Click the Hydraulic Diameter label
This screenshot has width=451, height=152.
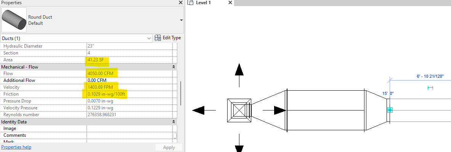(x=23, y=46)
